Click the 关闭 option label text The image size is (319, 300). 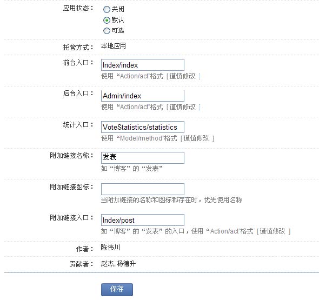(x=118, y=9)
